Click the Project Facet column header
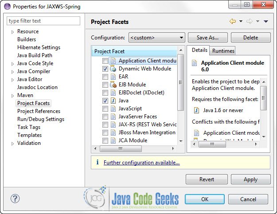The height and width of the screenshot is (214, 277). coord(134,51)
